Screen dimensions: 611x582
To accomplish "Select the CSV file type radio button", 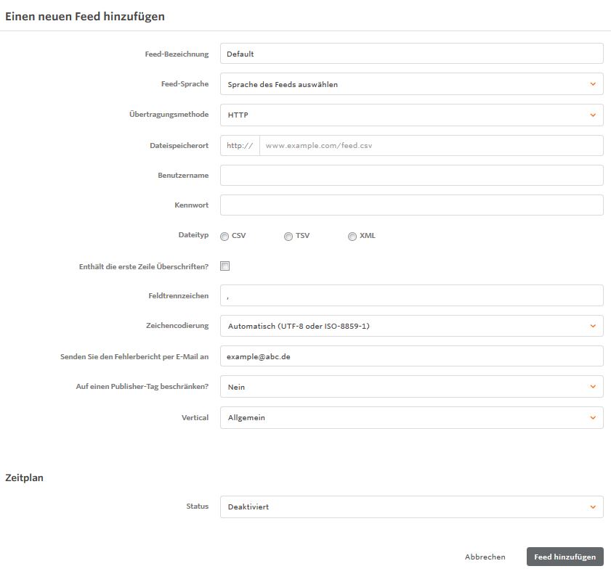I will [224, 237].
